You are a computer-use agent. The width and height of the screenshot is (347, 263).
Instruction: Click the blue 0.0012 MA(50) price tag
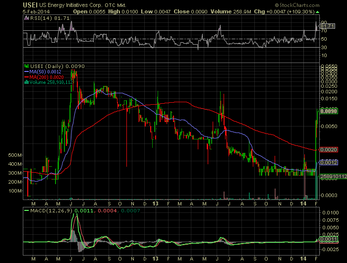tap(328, 163)
